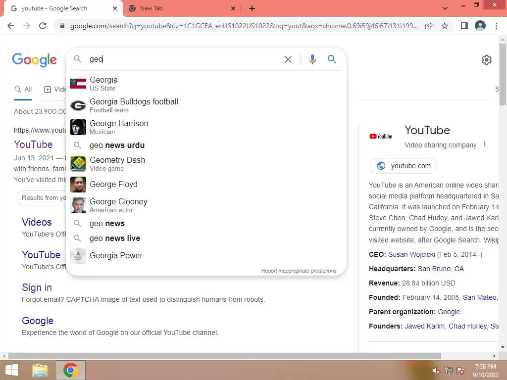507x380 pixels.
Task: Click Chrome icon in taskbar
Action: tap(71, 370)
